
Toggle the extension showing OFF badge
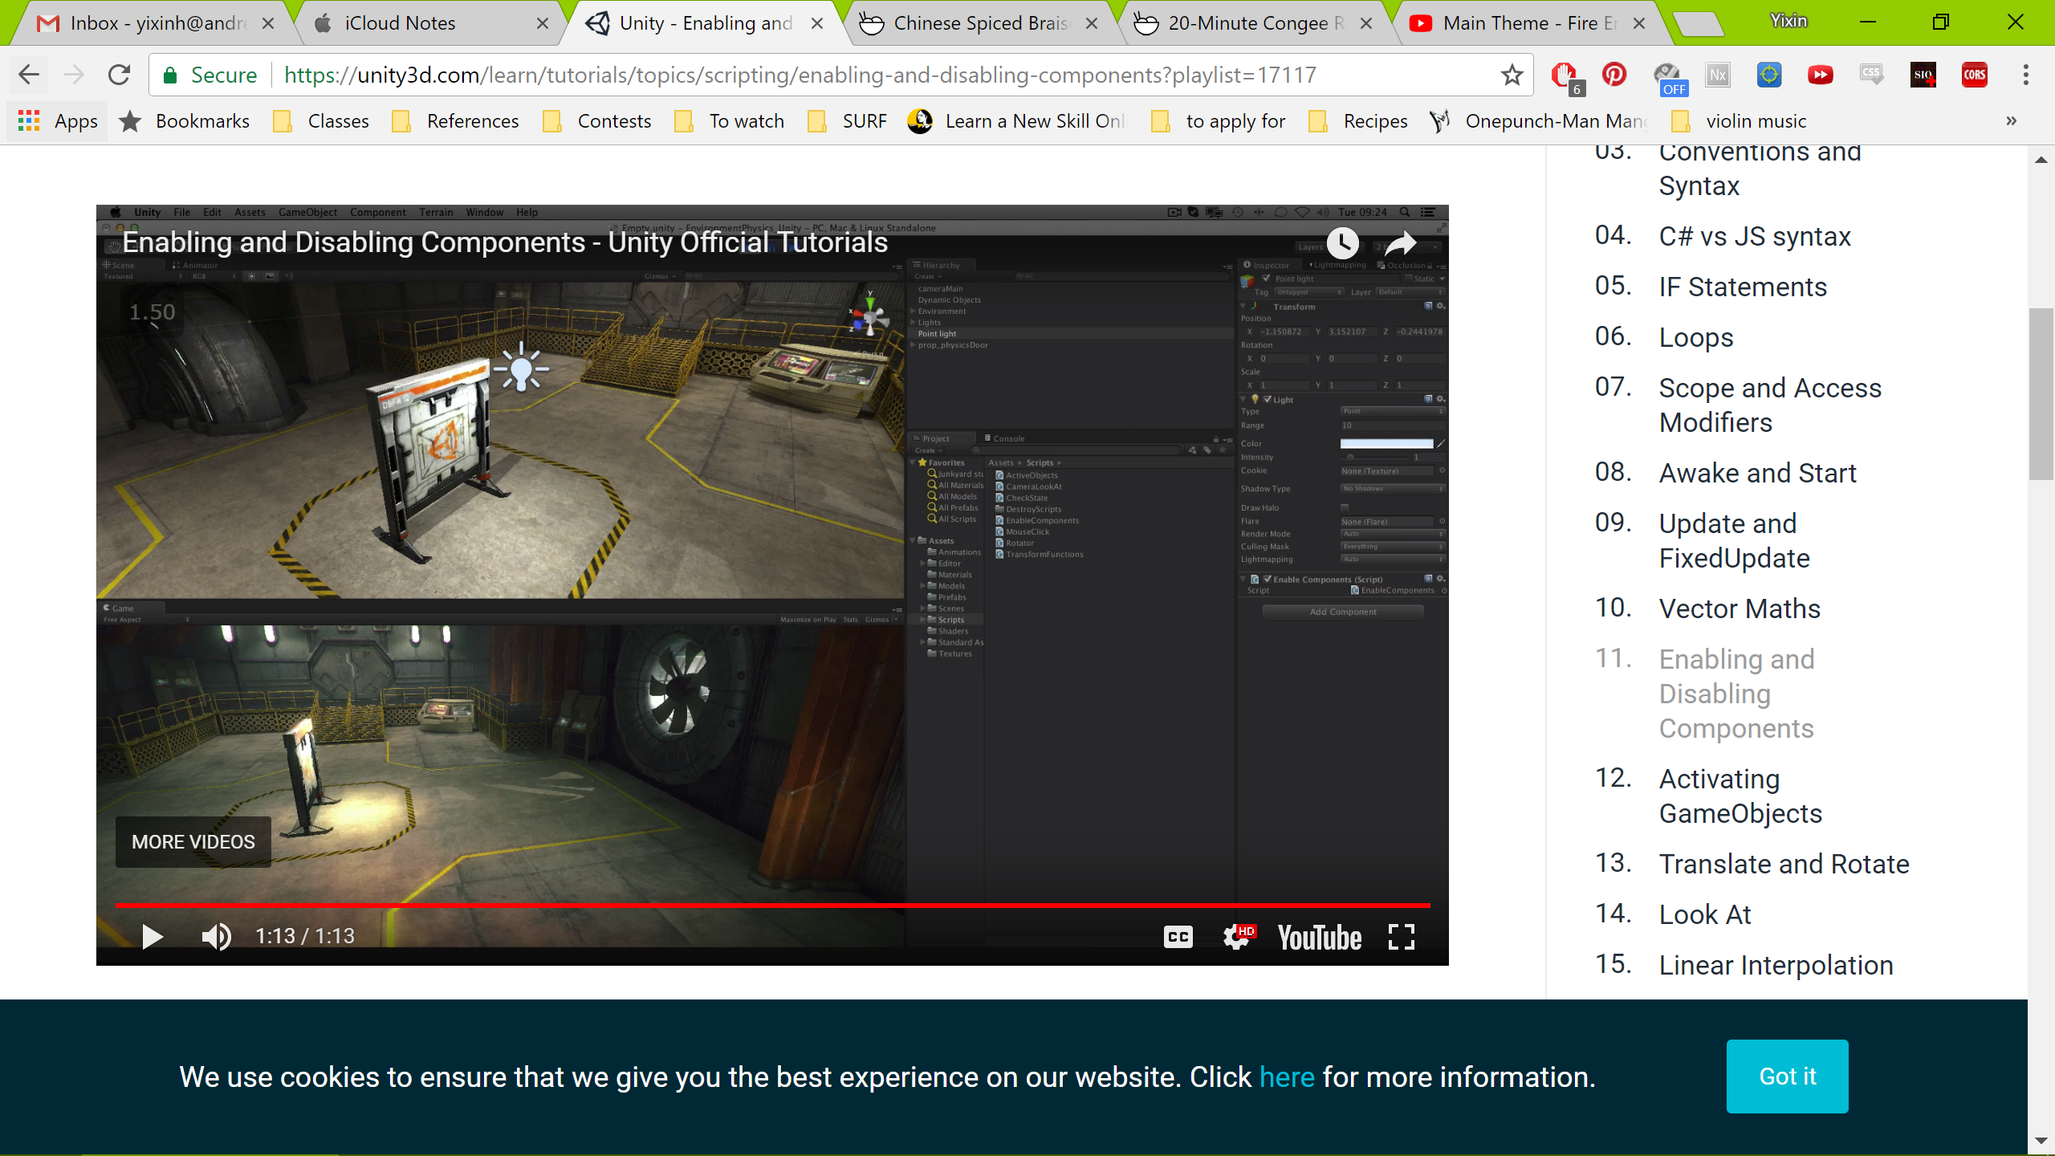(1668, 78)
